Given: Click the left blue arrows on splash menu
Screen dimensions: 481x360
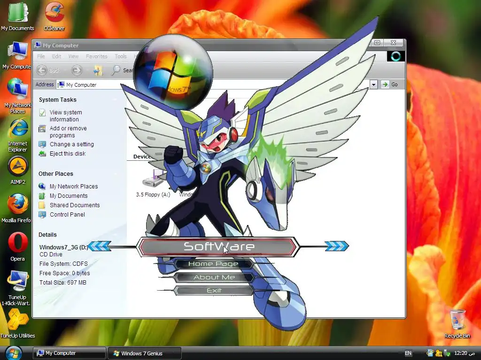Looking at the screenshot, I should pos(100,246).
